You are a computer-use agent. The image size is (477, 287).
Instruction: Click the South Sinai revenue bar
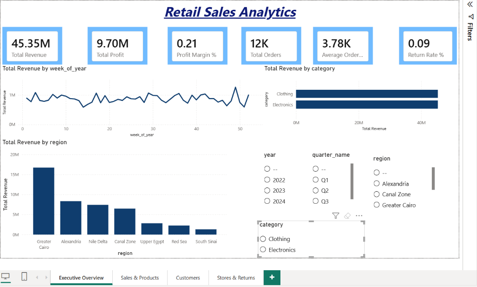pyautogui.click(x=206, y=232)
